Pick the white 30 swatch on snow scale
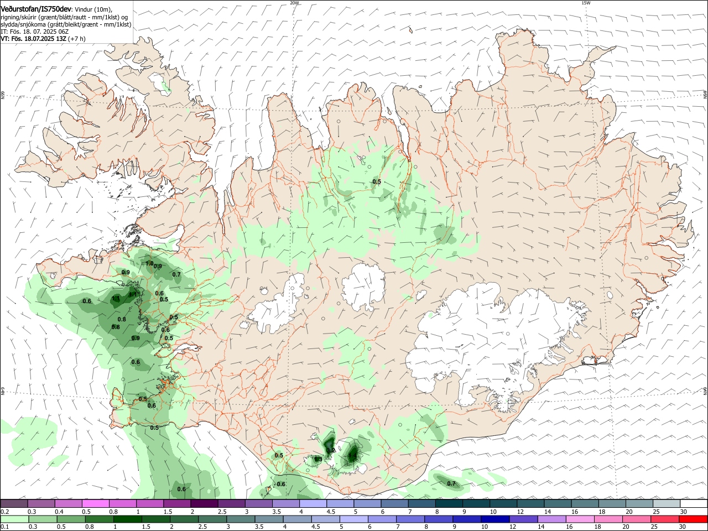Screen dimensions: 708x531 (x=694, y=503)
